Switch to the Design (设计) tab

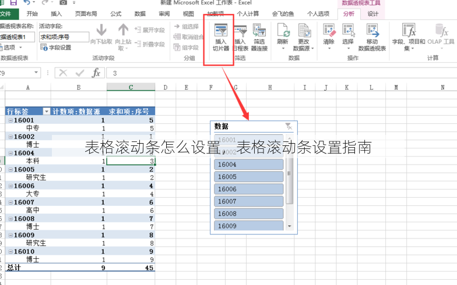373,14
